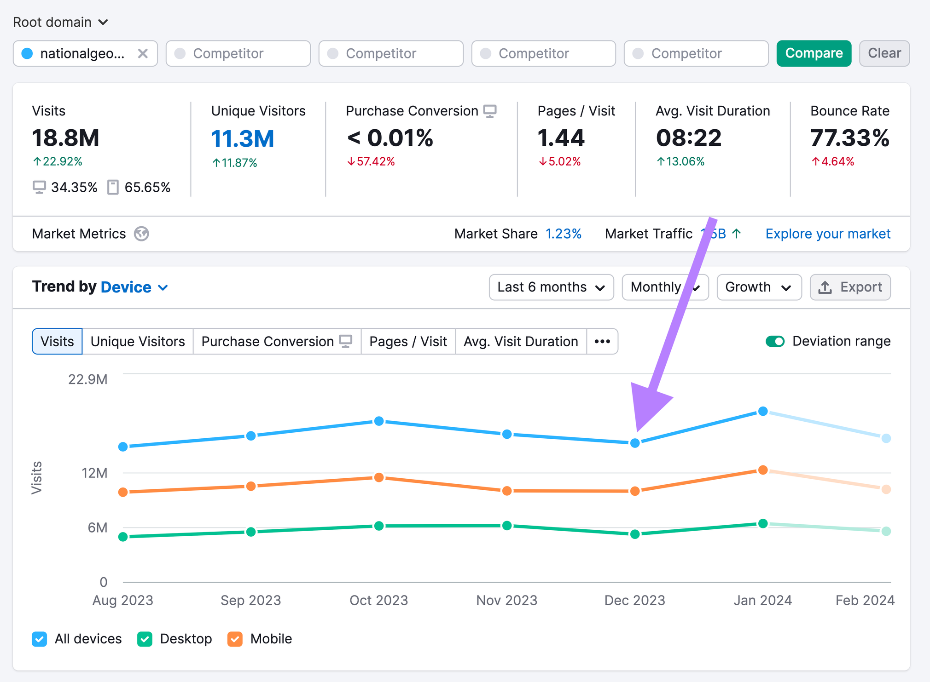Uncheck the Mobile legend checkbox

click(235, 639)
